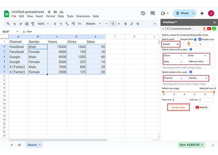Activate the paint format tool
Screen dimensions: 218x155
[x=33, y=24]
